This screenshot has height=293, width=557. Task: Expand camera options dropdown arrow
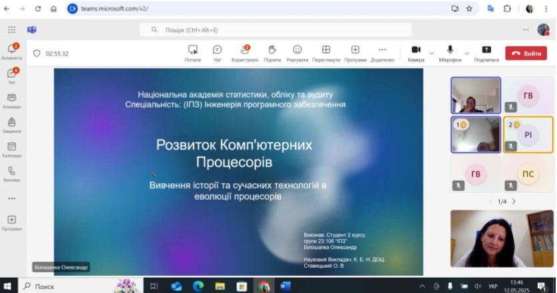pos(431,52)
